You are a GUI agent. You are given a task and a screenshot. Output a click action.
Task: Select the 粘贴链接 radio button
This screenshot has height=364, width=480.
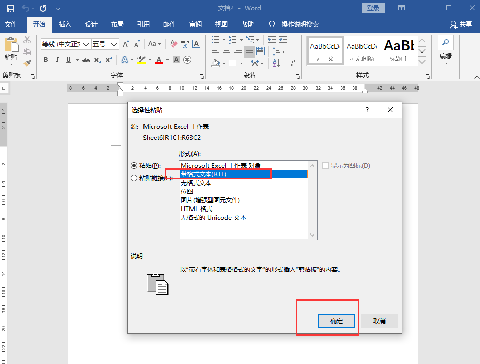tap(134, 178)
